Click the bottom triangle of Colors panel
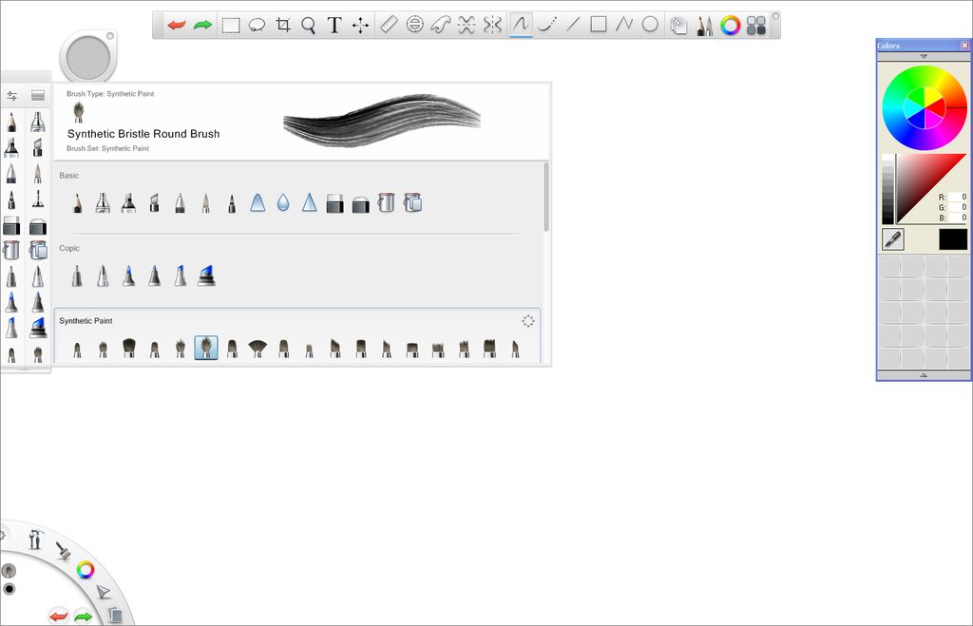Screen dimensions: 973x626 coord(924,375)
